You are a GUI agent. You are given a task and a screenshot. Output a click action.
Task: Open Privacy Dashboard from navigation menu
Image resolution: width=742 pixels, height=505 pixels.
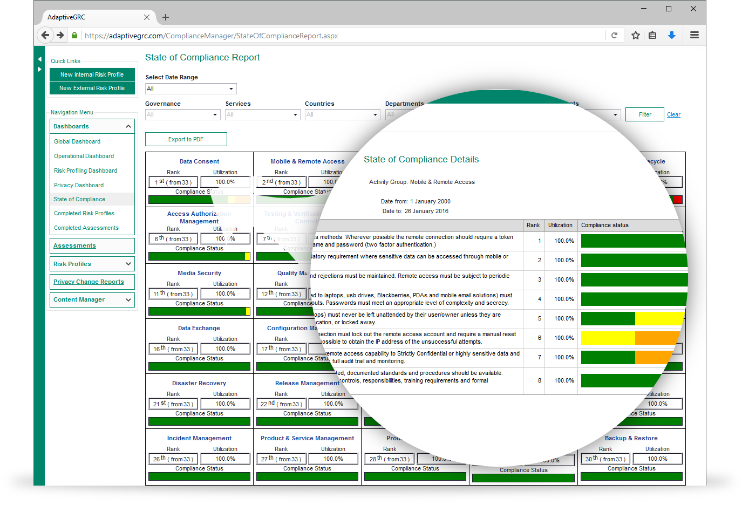pyautogui.click(x=79, y=185)
